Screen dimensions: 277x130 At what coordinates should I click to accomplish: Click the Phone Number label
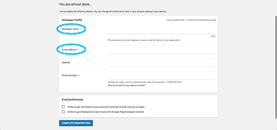pos(70,75)
